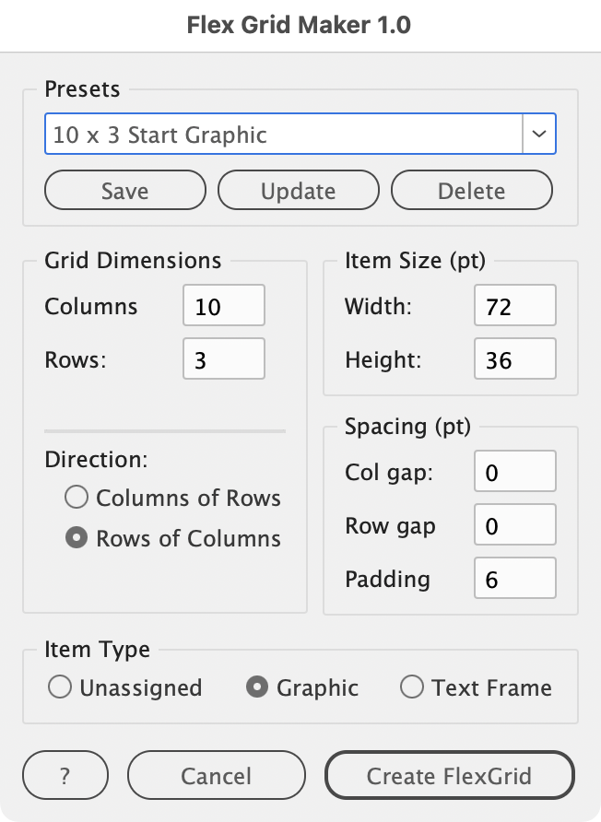Focus the Rows input field
Screen dimensions: 601x822
224,359
